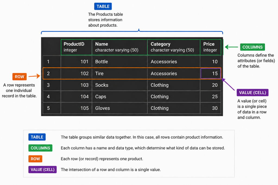Click the ROW badge in the legend box

[35, 159]
